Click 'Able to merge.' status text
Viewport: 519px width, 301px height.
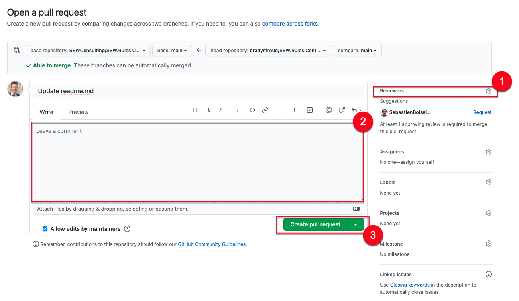pyautogui.click(x=53, y=65)
